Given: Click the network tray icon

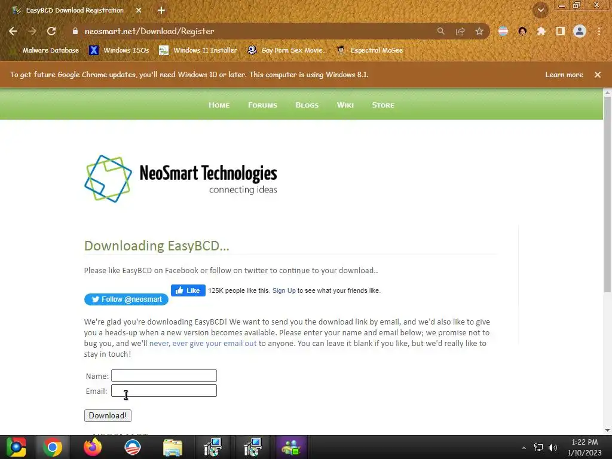Looking at the screenshot, I should 538,448.
